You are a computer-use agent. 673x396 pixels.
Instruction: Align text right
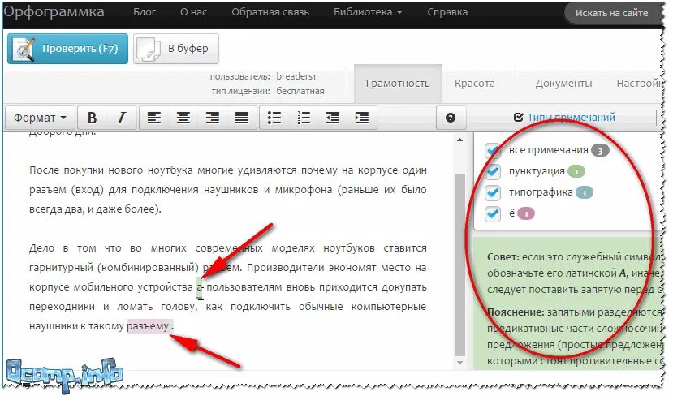(x=213, y=118)
